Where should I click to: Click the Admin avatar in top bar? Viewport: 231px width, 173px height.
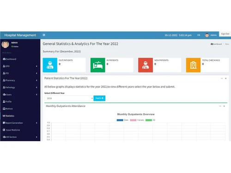[207, 35]
